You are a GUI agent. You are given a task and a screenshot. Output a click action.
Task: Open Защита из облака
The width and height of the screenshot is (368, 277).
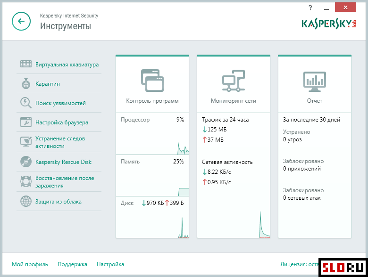coord(58,202)
